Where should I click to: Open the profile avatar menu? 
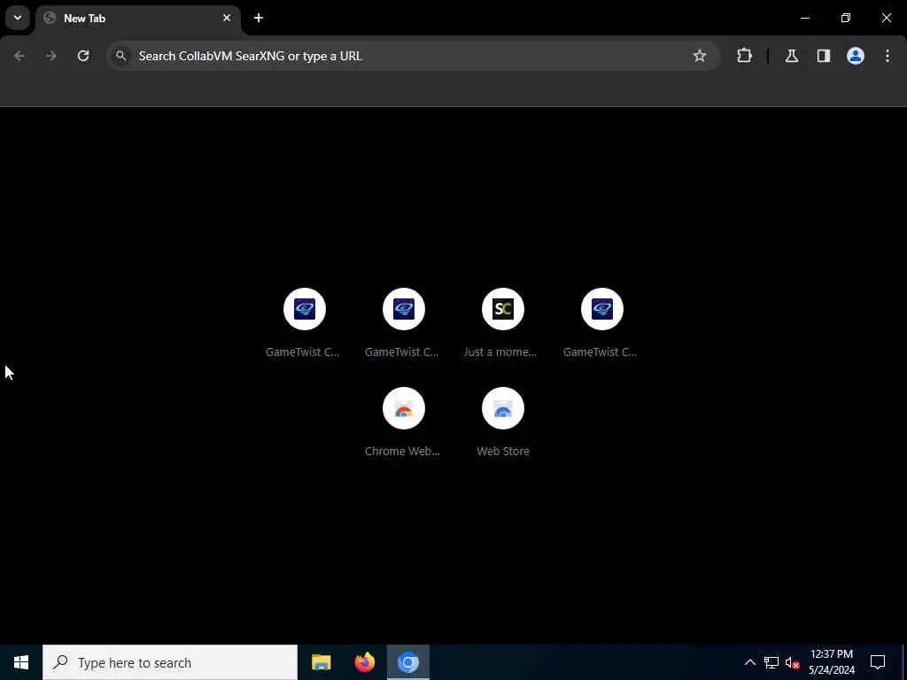coord(856,56)
